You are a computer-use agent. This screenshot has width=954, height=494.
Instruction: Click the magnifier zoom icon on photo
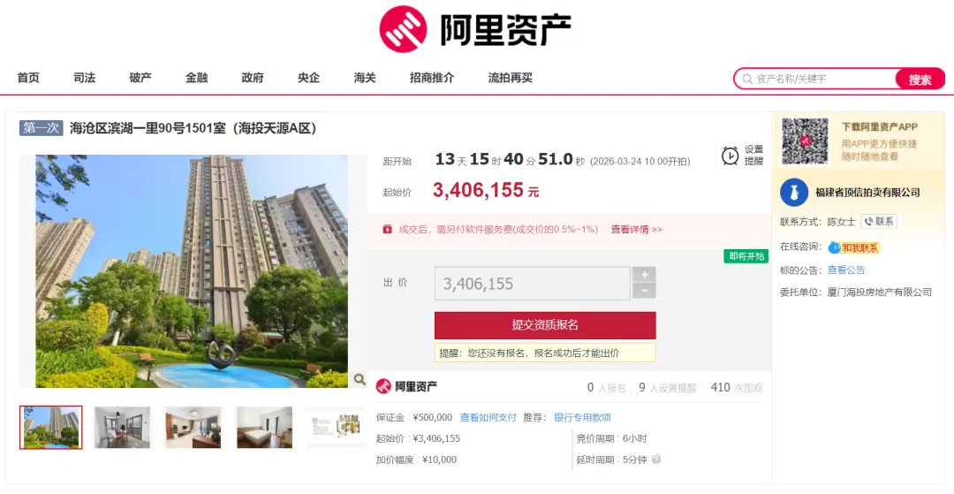click(x=360, y=379)
